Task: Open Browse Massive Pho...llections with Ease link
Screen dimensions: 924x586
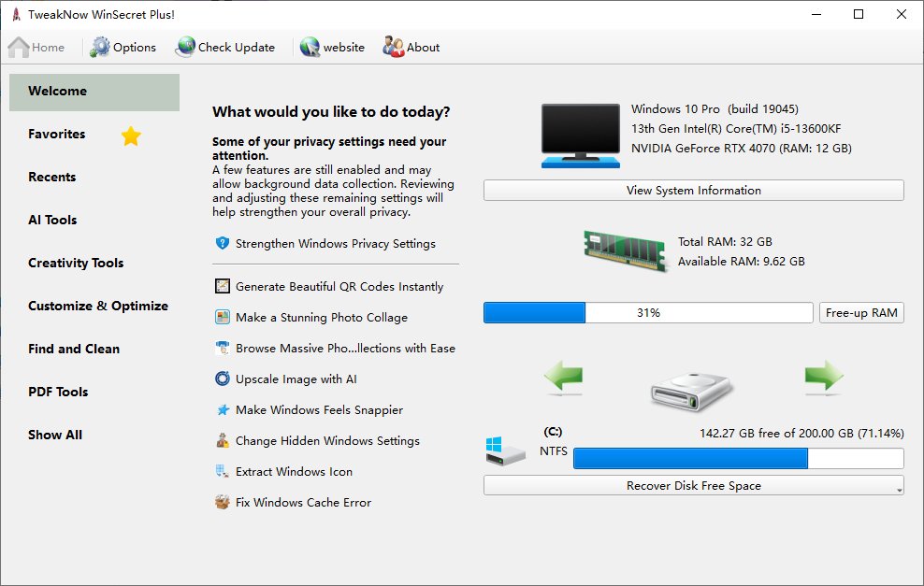Action: tap(345, 348)
